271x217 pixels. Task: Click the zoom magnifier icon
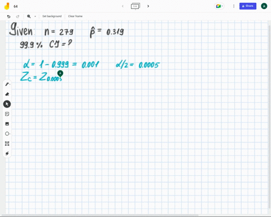click(x=29, y=16)
